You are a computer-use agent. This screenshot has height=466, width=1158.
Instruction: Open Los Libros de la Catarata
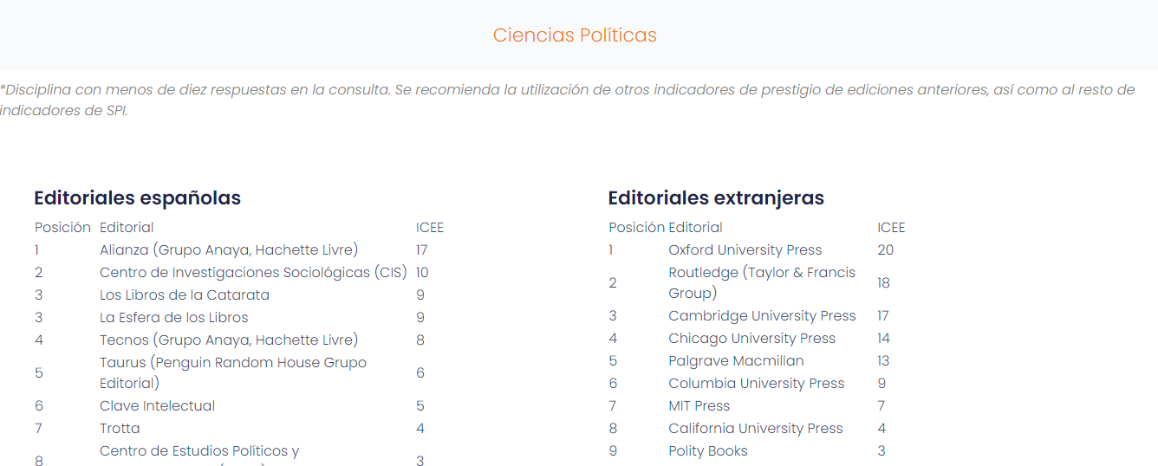click(x=185, y=295)
